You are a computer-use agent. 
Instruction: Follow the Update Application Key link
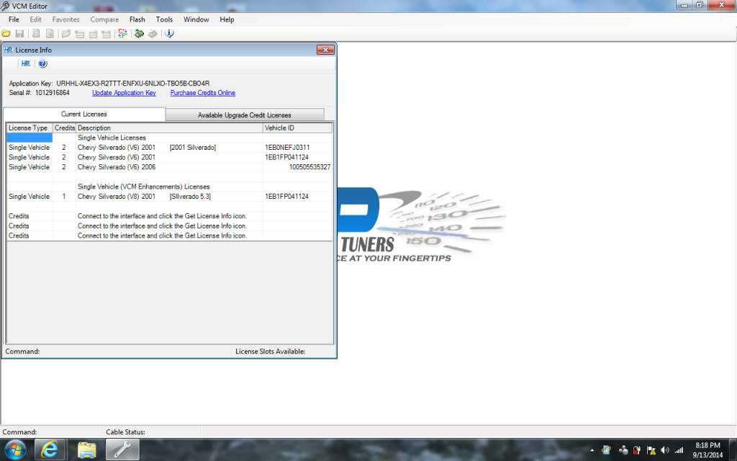pyautogui.click(x=124, y=93)
